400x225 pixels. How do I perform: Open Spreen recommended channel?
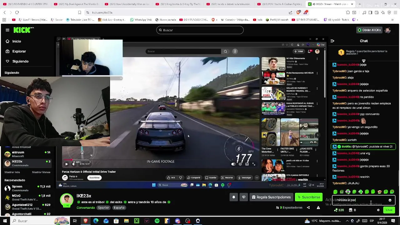click(x=27, y=188)
